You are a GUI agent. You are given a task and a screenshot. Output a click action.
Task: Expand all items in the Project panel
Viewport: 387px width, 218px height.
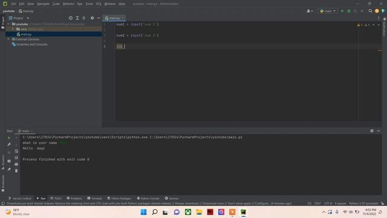click(77, 18)
